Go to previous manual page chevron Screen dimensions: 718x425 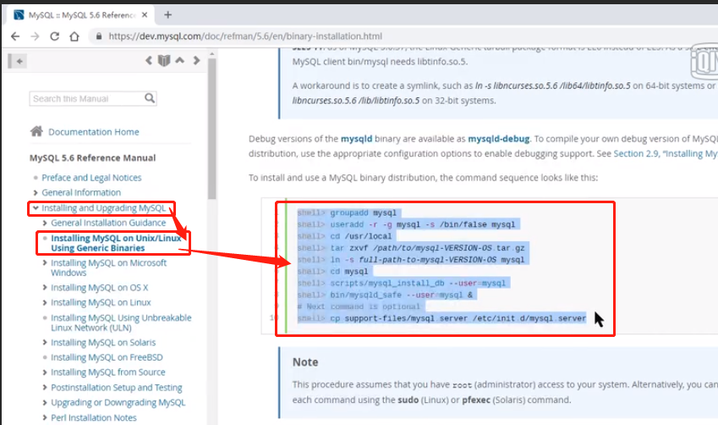coord(149,60)
